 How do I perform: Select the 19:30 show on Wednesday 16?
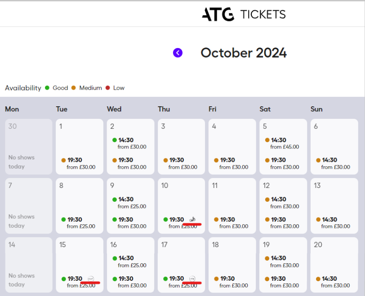(x=129, y=282)
